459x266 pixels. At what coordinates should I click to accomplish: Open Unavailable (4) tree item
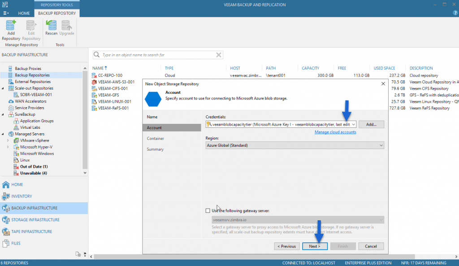coord(33,173)
